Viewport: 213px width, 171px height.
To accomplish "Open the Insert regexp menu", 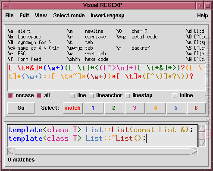I will (107, 16).
